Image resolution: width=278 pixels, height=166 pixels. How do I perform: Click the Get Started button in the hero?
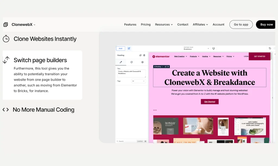[x=209, y=102]
